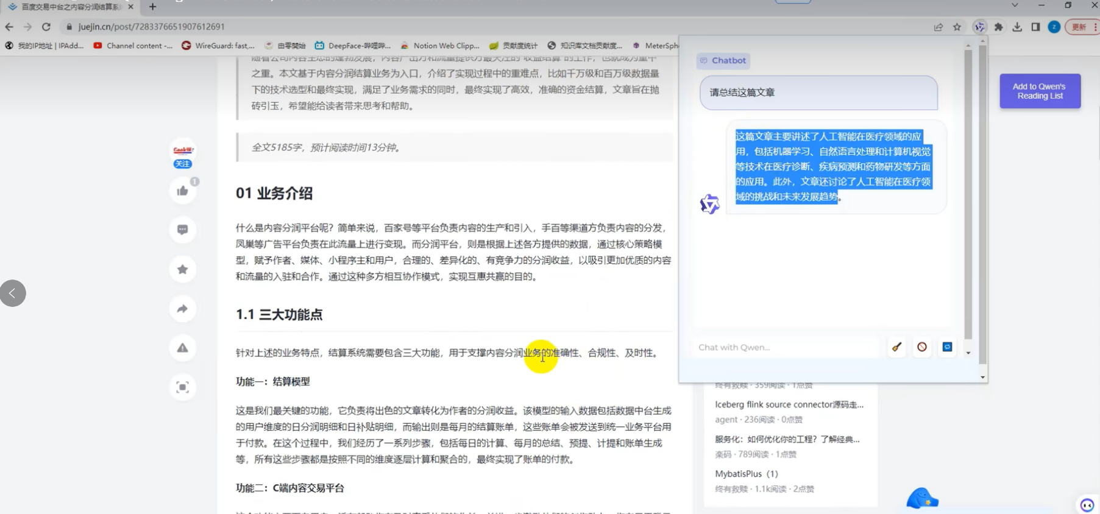Click the blue regenerate response icon

coord(947,347)
